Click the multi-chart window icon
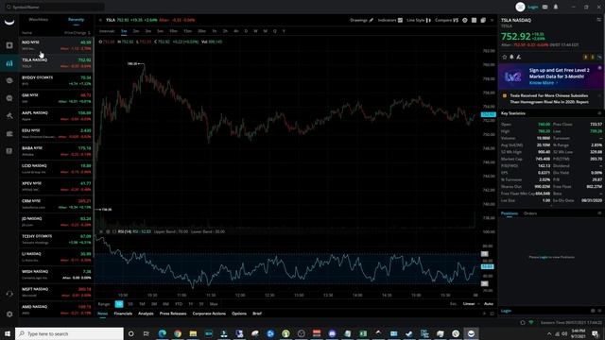This screenshot has height=340, width=605. tap(483, 20)
